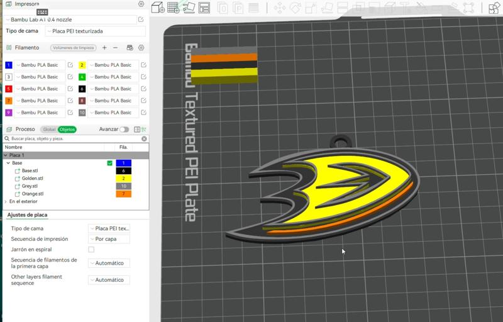Screen dimensions: 503x322
Task: Select Golden.stl in object list
Action: pyautogui.click(x=33, y=179)
